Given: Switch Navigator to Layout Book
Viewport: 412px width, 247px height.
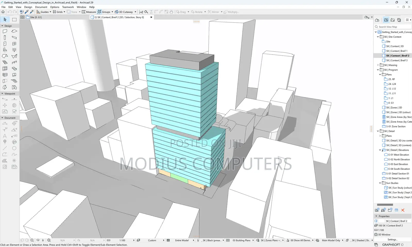Looking at the screenshot, I should [x=393, y=20].
